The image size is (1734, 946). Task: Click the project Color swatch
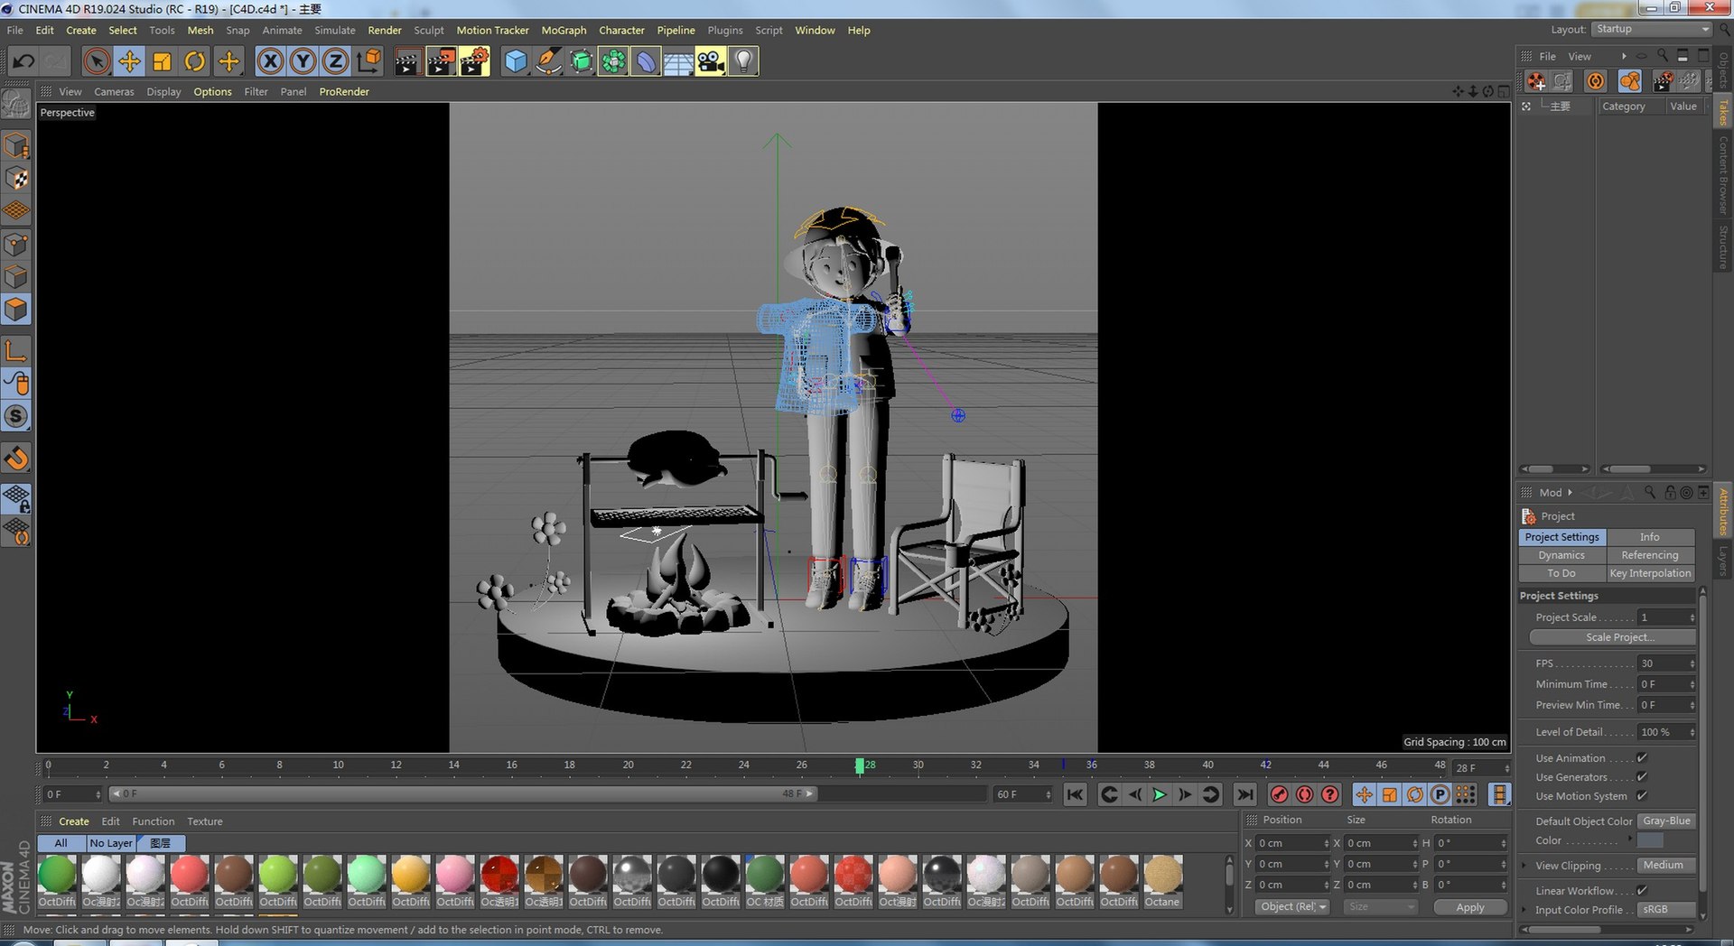[1650, 840]
